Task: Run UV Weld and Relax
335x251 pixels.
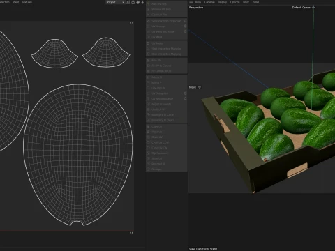Action: 165,31
